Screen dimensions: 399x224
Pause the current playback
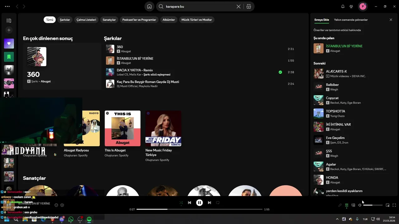coord(199,203)
